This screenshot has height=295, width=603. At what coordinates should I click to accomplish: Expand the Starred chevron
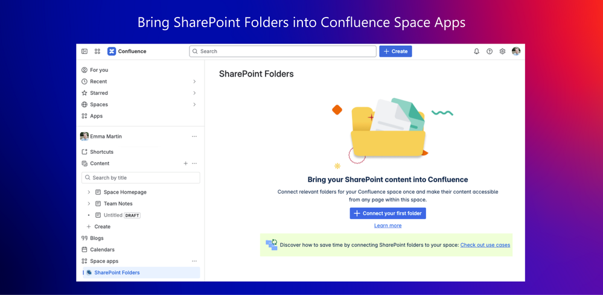[194, 93]
